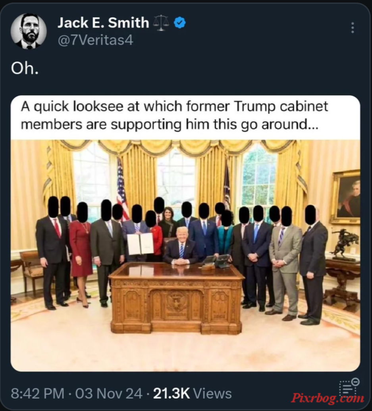Open the three-dot more options menu
Screen dimensions: 372x411
(x=352, y=28)
